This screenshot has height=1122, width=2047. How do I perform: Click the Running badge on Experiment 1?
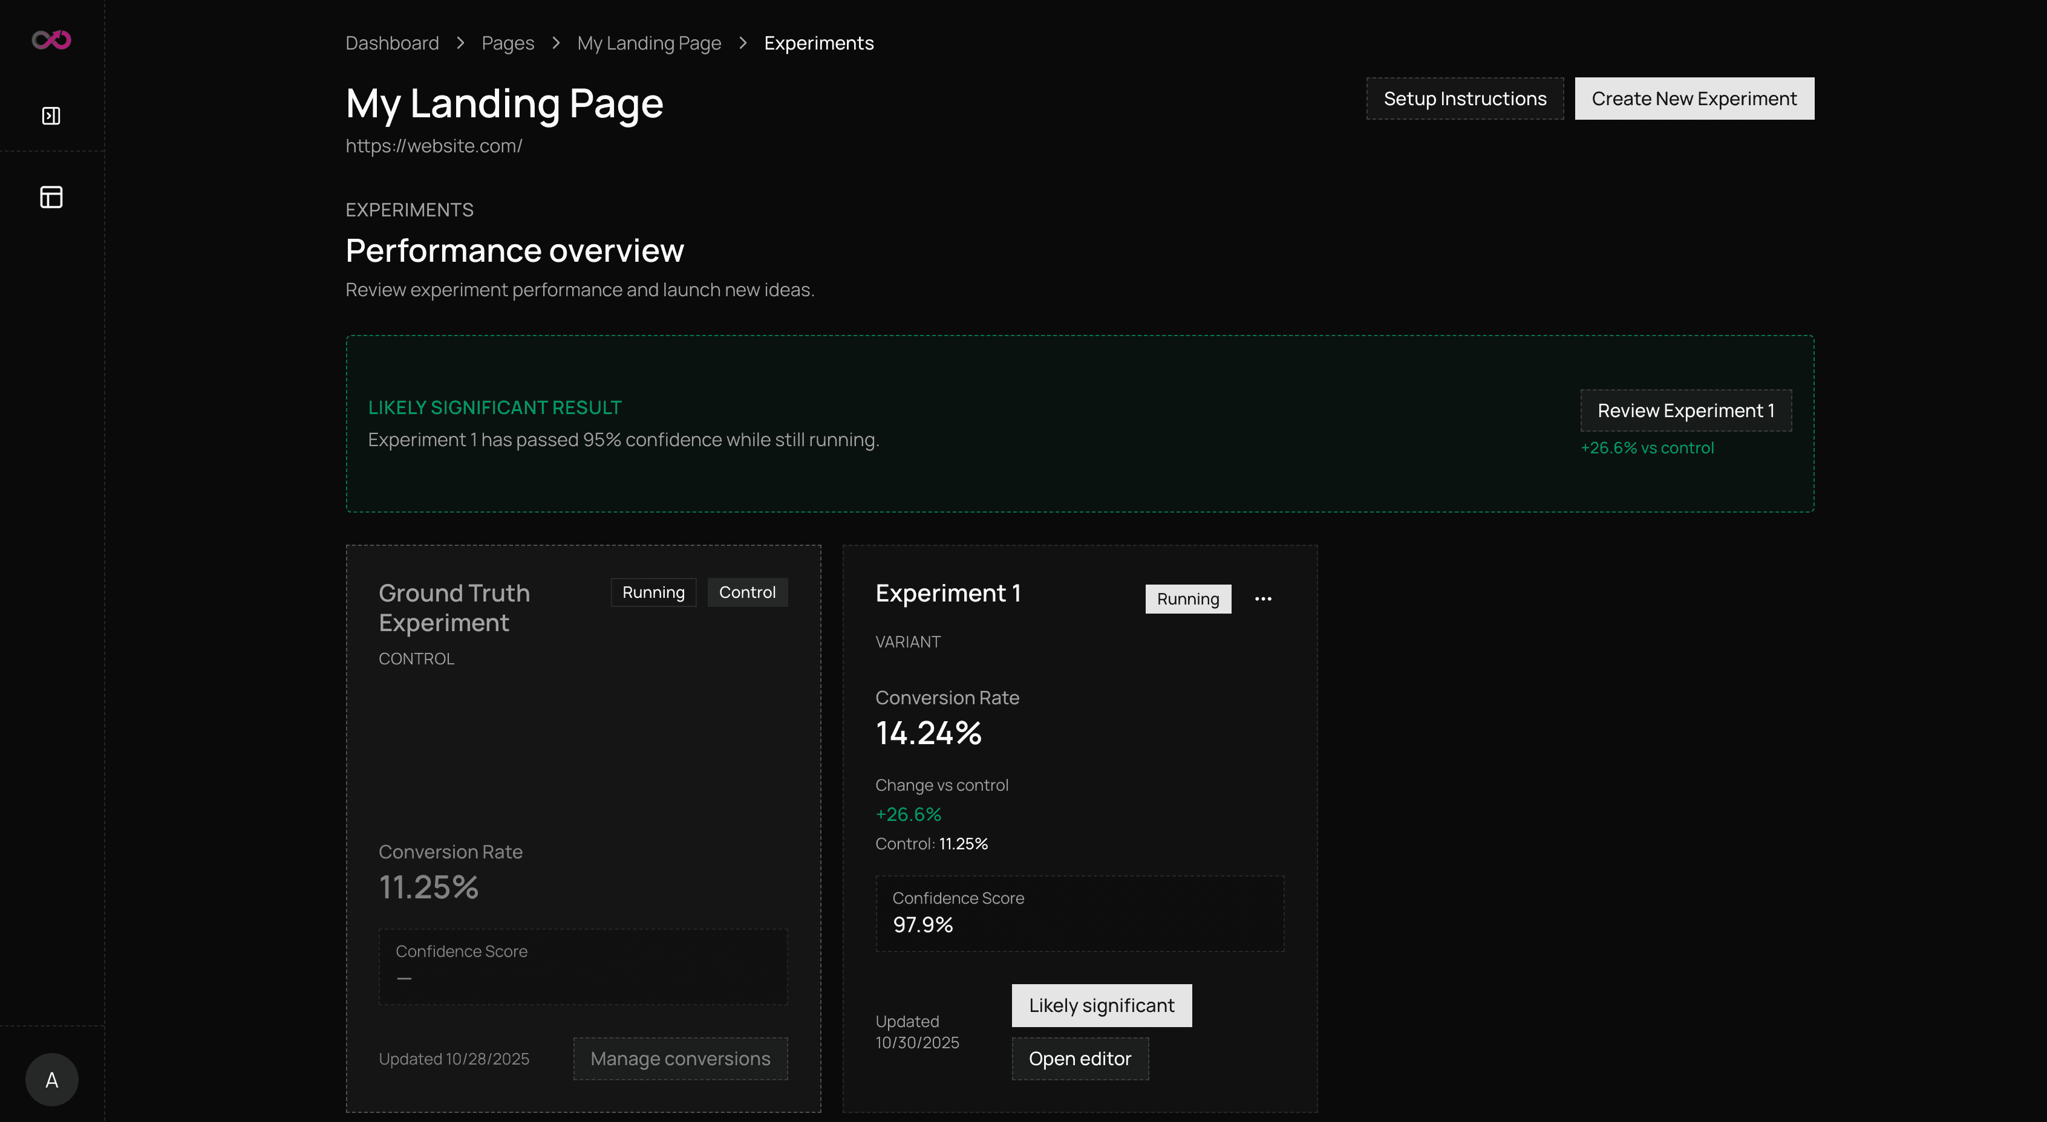(x=1187, y=598)
